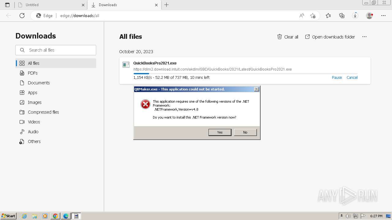Pause the QuickBooksPro2021.exe download
The image size is (392, 220).
(337, 78)
